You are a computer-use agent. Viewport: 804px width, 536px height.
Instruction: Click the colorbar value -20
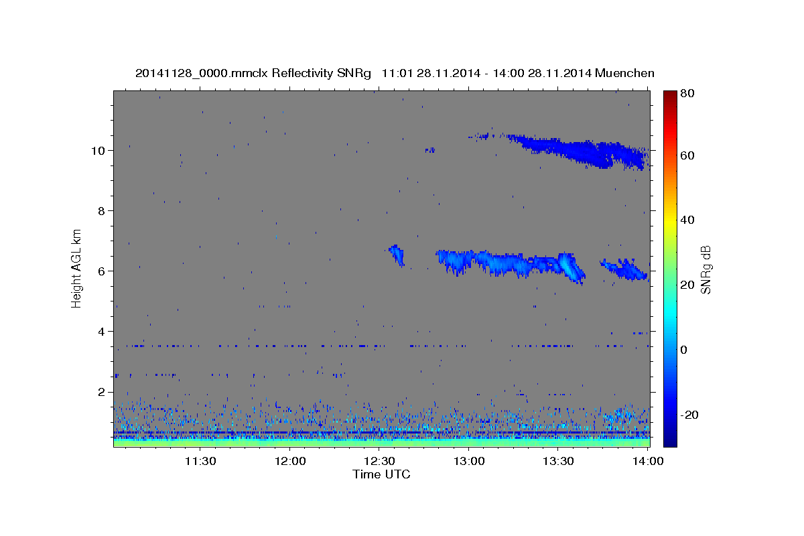click(688, 415)
